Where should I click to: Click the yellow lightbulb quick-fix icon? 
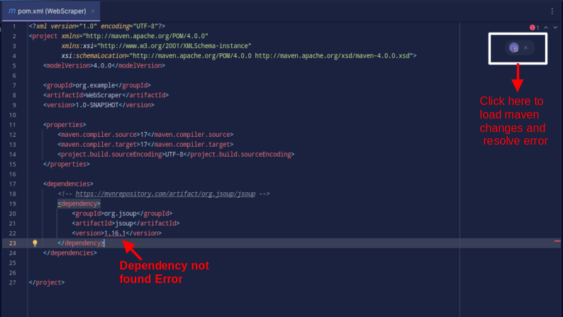(x=35, y=243)
